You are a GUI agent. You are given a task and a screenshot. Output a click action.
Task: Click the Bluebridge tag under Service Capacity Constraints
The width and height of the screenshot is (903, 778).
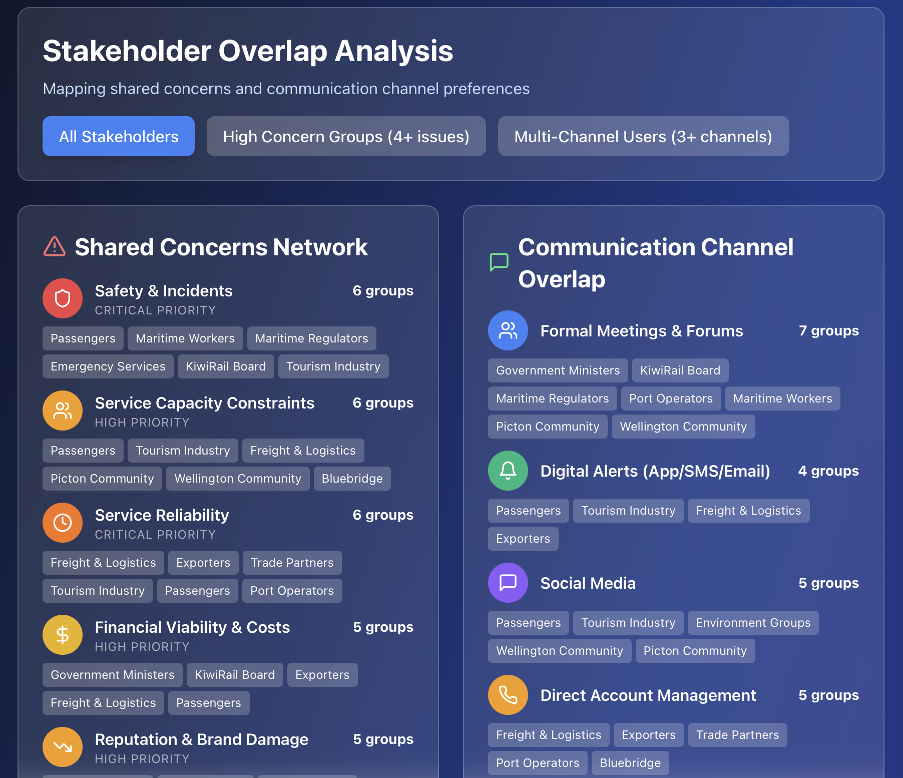pos(352,479)
